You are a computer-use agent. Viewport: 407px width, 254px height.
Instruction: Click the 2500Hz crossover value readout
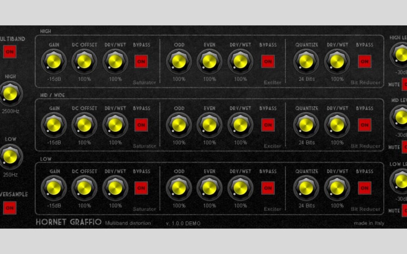11,111
